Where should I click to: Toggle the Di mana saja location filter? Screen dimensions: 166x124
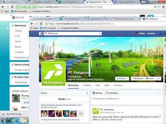tap(20, 77)
